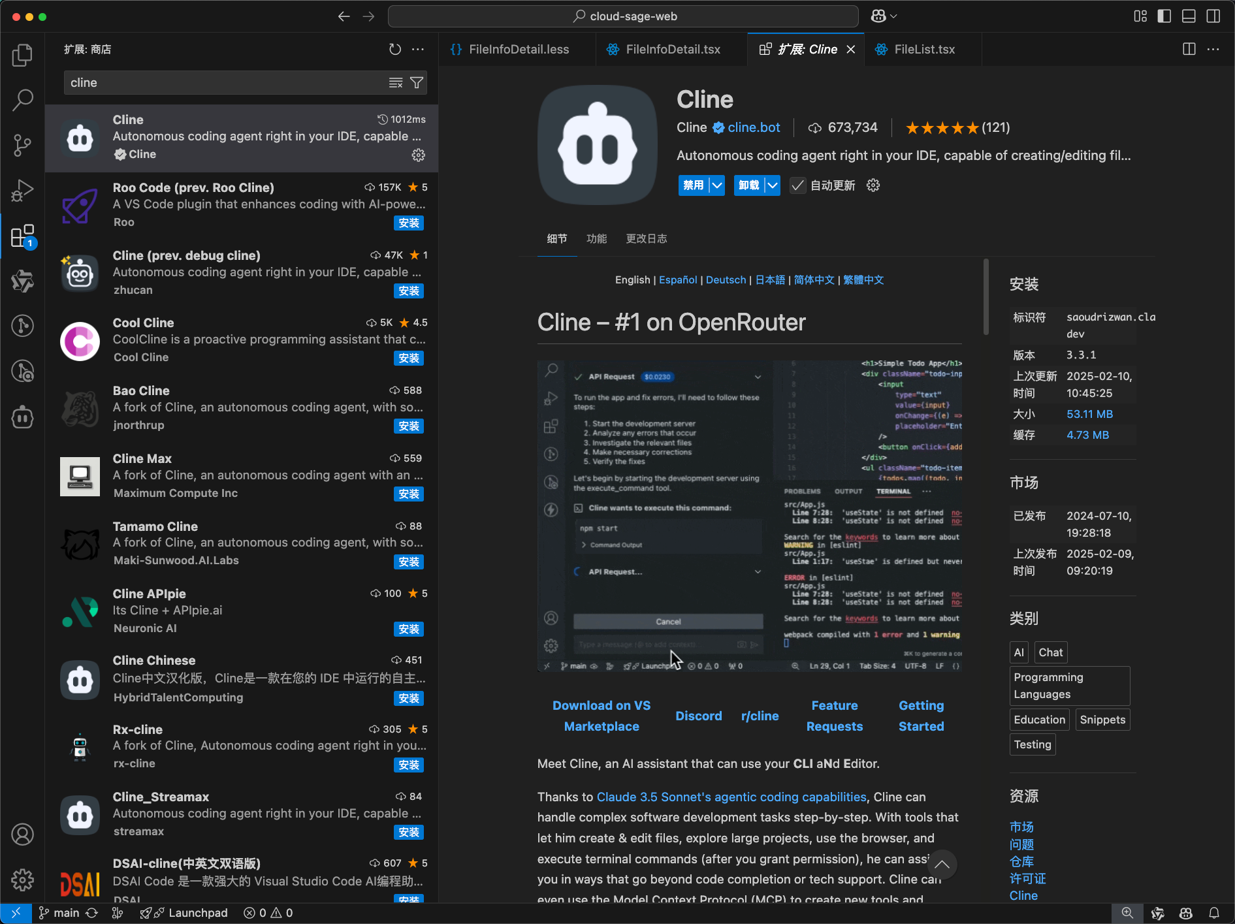Screen dimensions: 1235x924
Task: Open the Explorer view in activity bar
Action: pos(22,55)
